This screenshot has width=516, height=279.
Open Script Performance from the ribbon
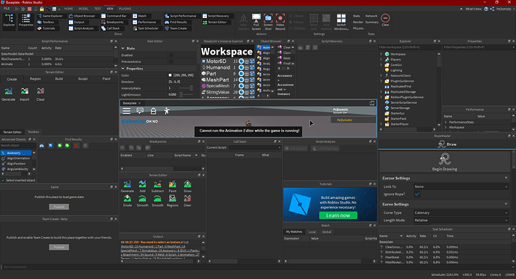(181, 16)
